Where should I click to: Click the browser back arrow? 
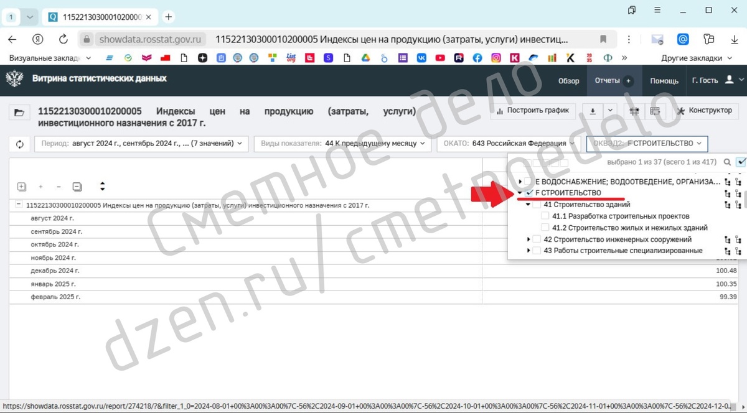[12, 39]
